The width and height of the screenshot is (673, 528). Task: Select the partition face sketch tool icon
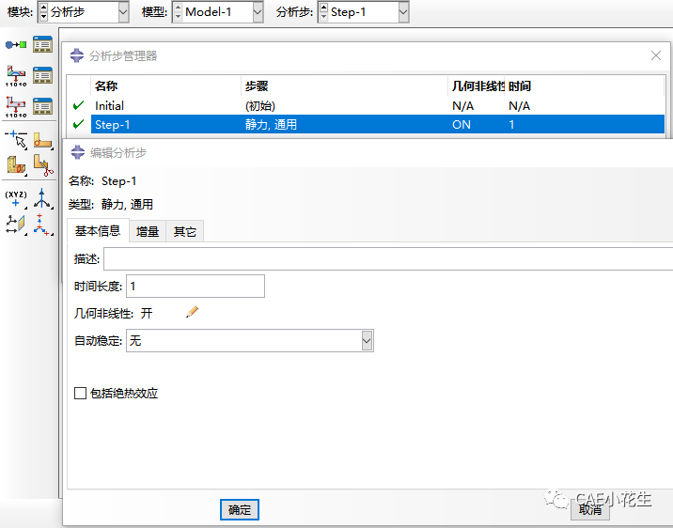(43, 140)
